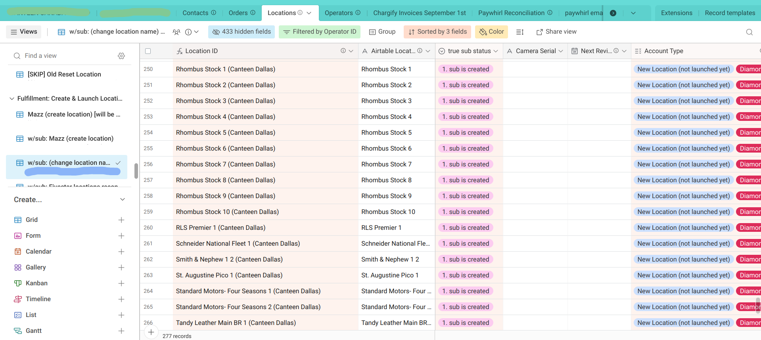Toggle the Views sidebar button

coord(24,32)
